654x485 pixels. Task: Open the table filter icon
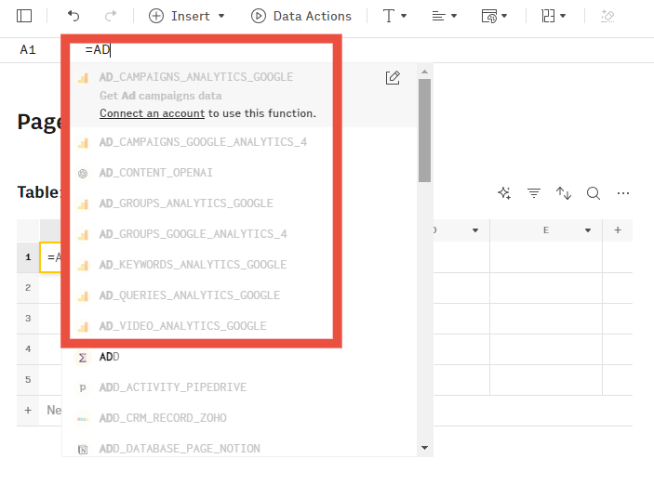(x=534, y=193)
